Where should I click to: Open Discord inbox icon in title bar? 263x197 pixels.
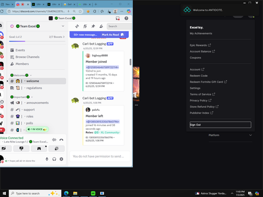coord(117,18)
